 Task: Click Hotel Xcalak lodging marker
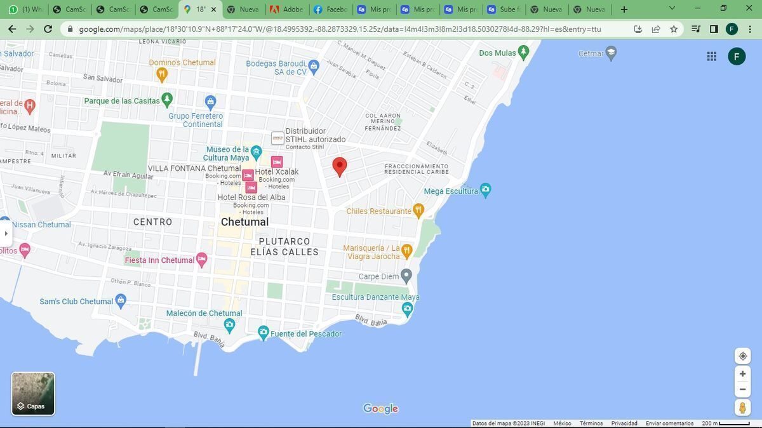coord(277,162)
